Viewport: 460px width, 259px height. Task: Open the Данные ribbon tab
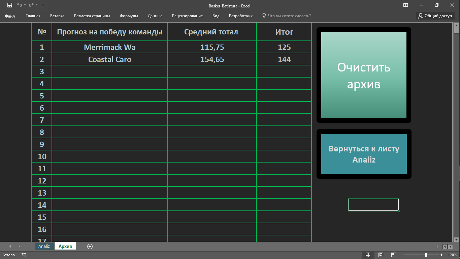coord(155,16)
